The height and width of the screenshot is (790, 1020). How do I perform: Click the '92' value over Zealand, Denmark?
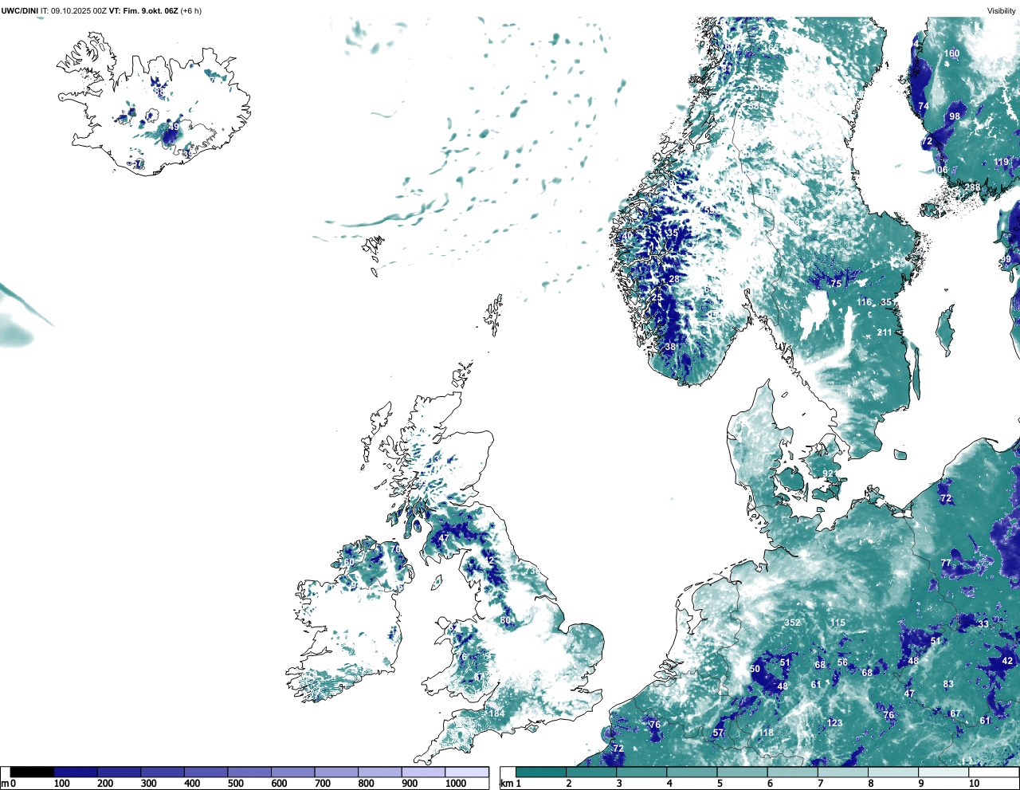pyautogui.click(x=828, y=474)
